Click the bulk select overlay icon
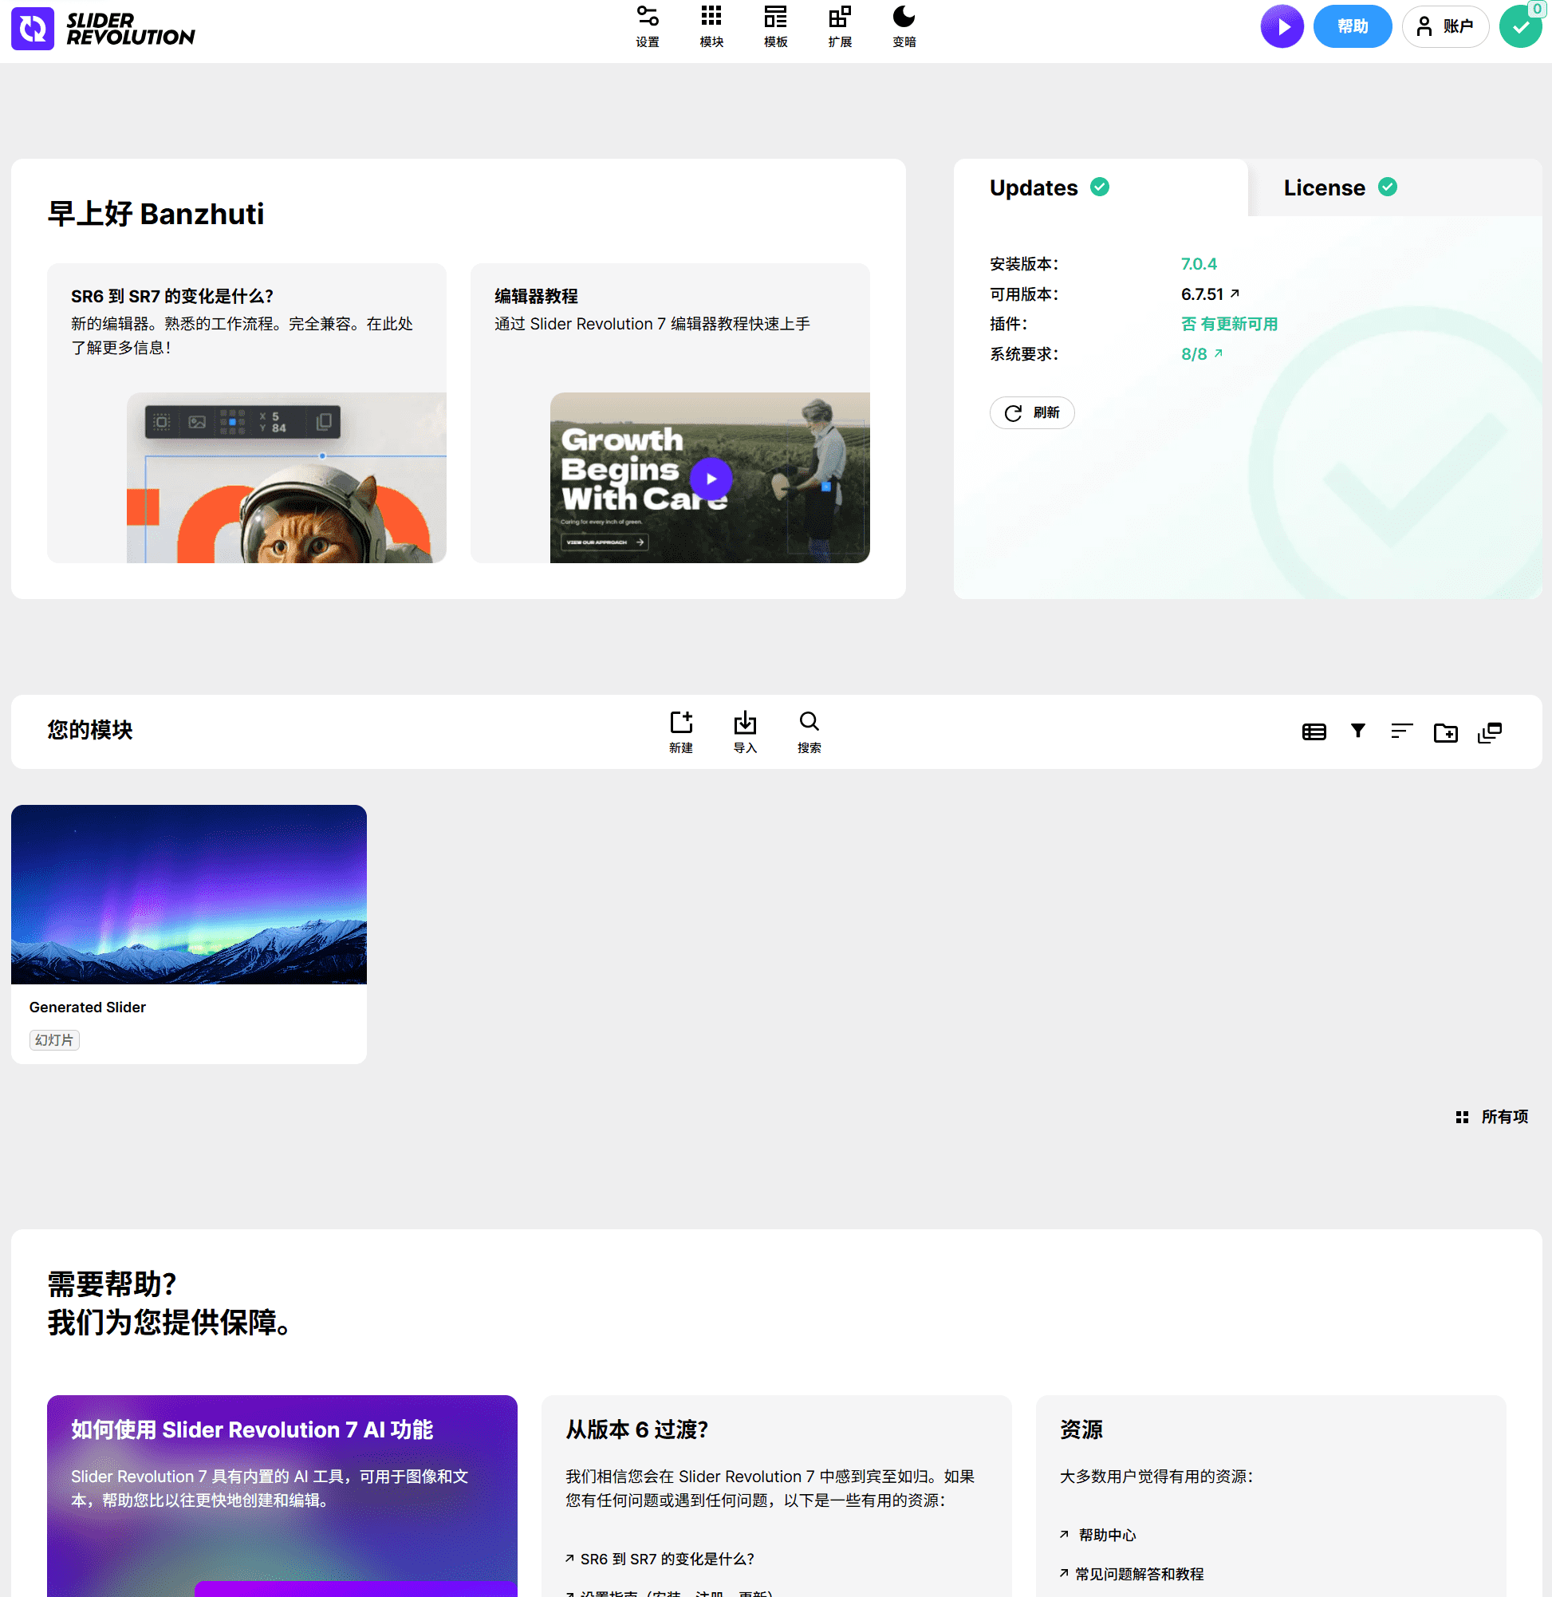1552x1597 pixels. pyautogui.click(x=1490, y=732)
